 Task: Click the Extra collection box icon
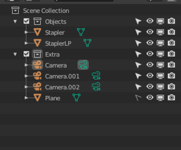coord(37,54)
